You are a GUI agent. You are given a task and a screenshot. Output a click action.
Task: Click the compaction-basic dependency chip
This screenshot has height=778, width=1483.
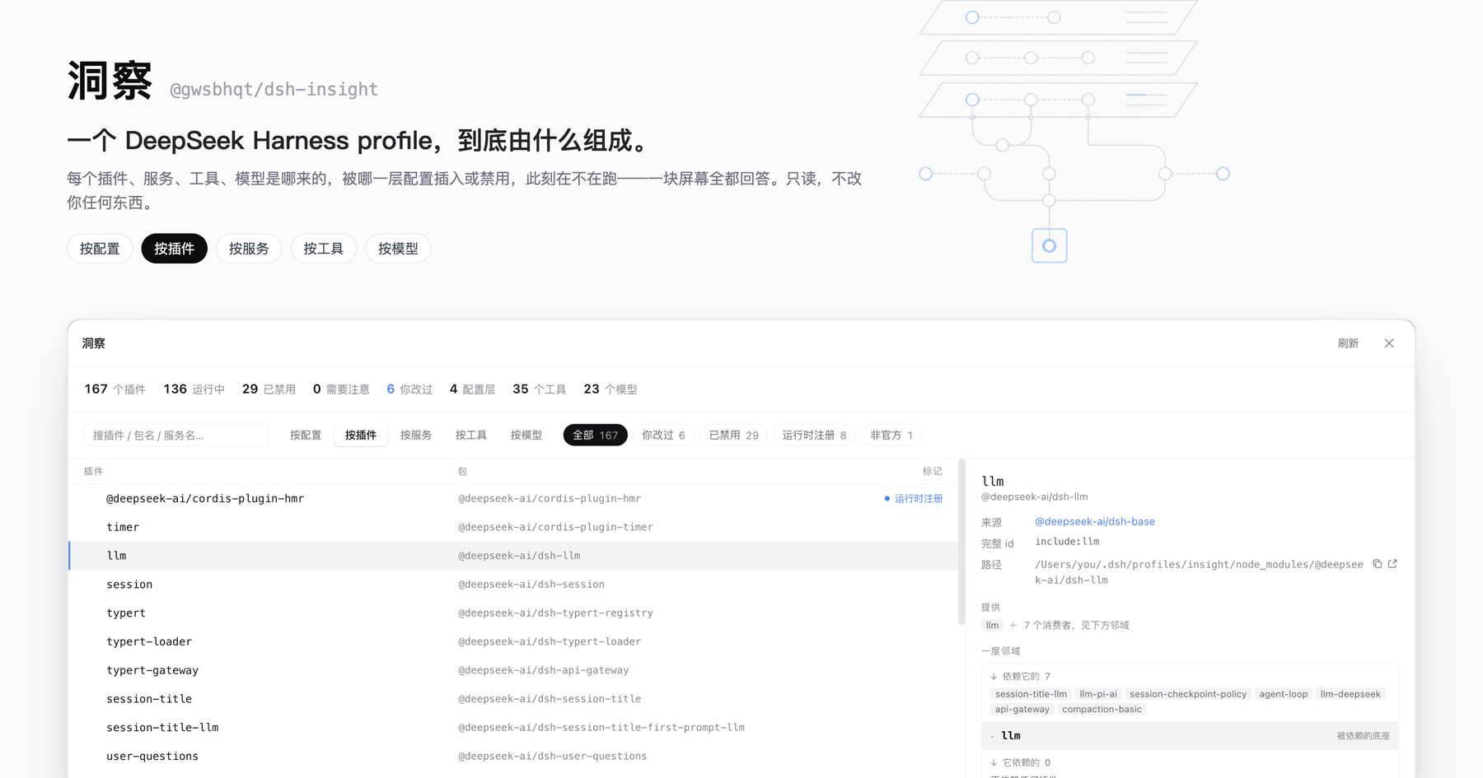click(1102, 710)
